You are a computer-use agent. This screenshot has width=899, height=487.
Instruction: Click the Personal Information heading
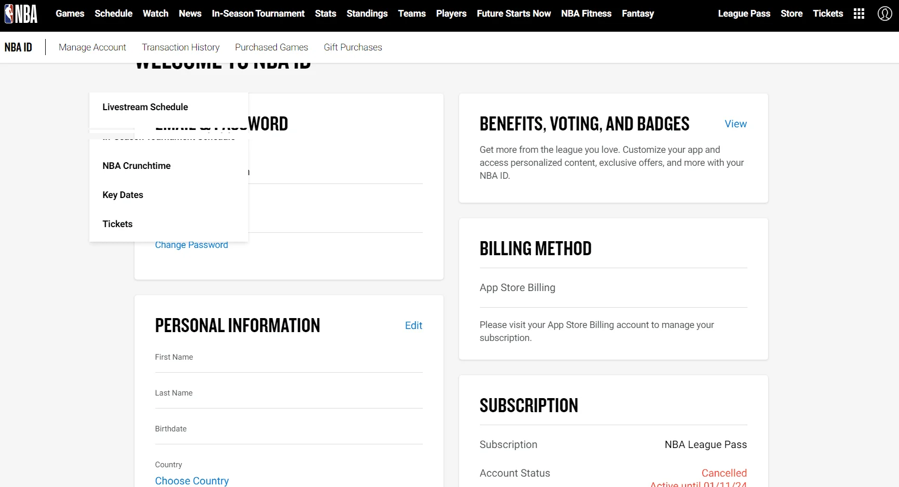pos(237,325)
